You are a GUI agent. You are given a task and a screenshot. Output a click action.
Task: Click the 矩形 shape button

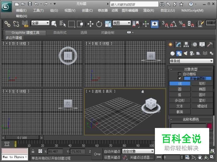point(202,84)
